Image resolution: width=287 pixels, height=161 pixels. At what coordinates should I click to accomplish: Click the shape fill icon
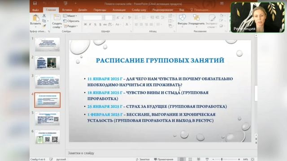(222, 16)
